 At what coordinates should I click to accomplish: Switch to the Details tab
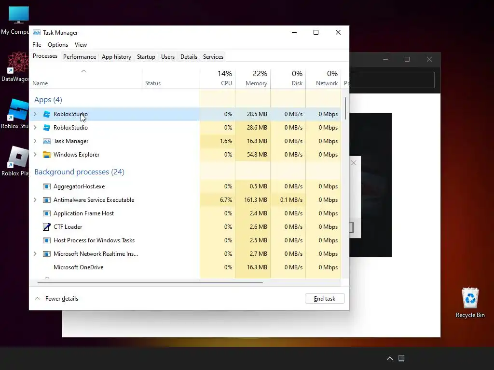189,57
